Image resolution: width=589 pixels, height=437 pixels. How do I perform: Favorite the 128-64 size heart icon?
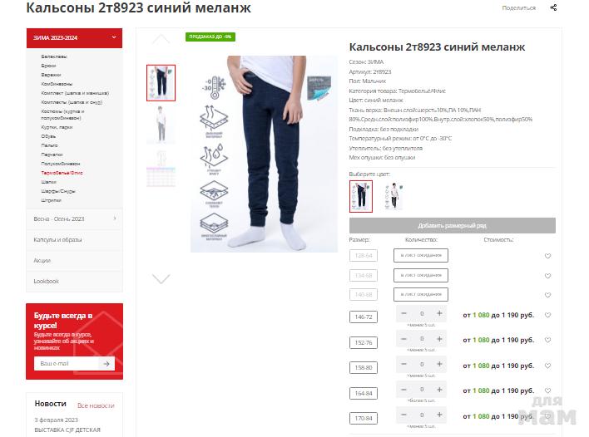(x=547, y=256)
